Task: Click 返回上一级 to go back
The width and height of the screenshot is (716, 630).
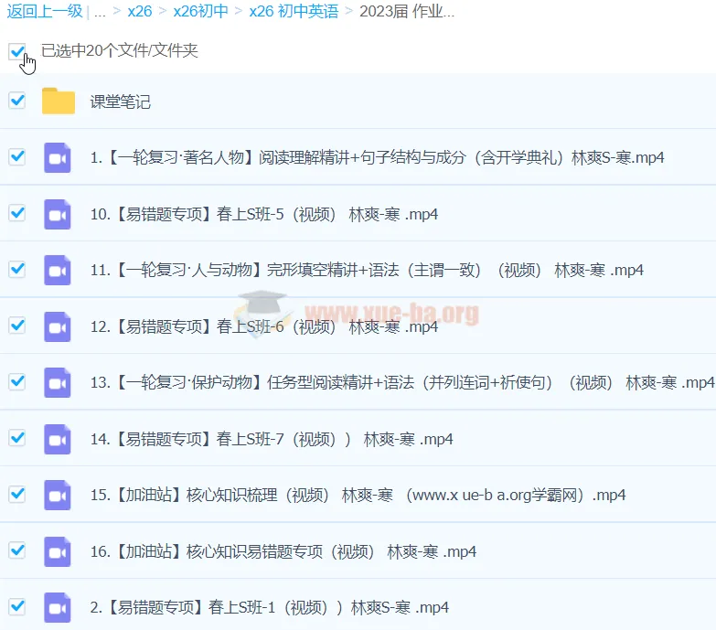Action: click(x=43, y=12)
